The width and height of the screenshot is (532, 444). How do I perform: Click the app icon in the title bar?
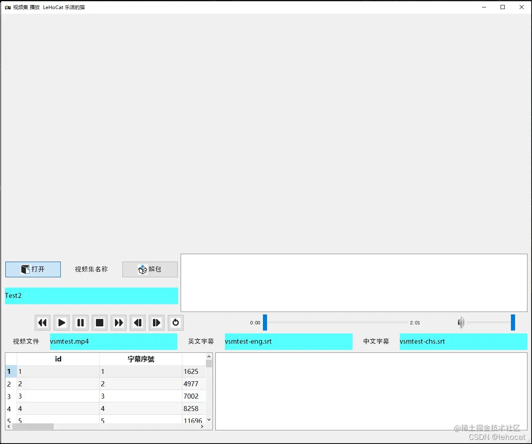coord(7,7)
